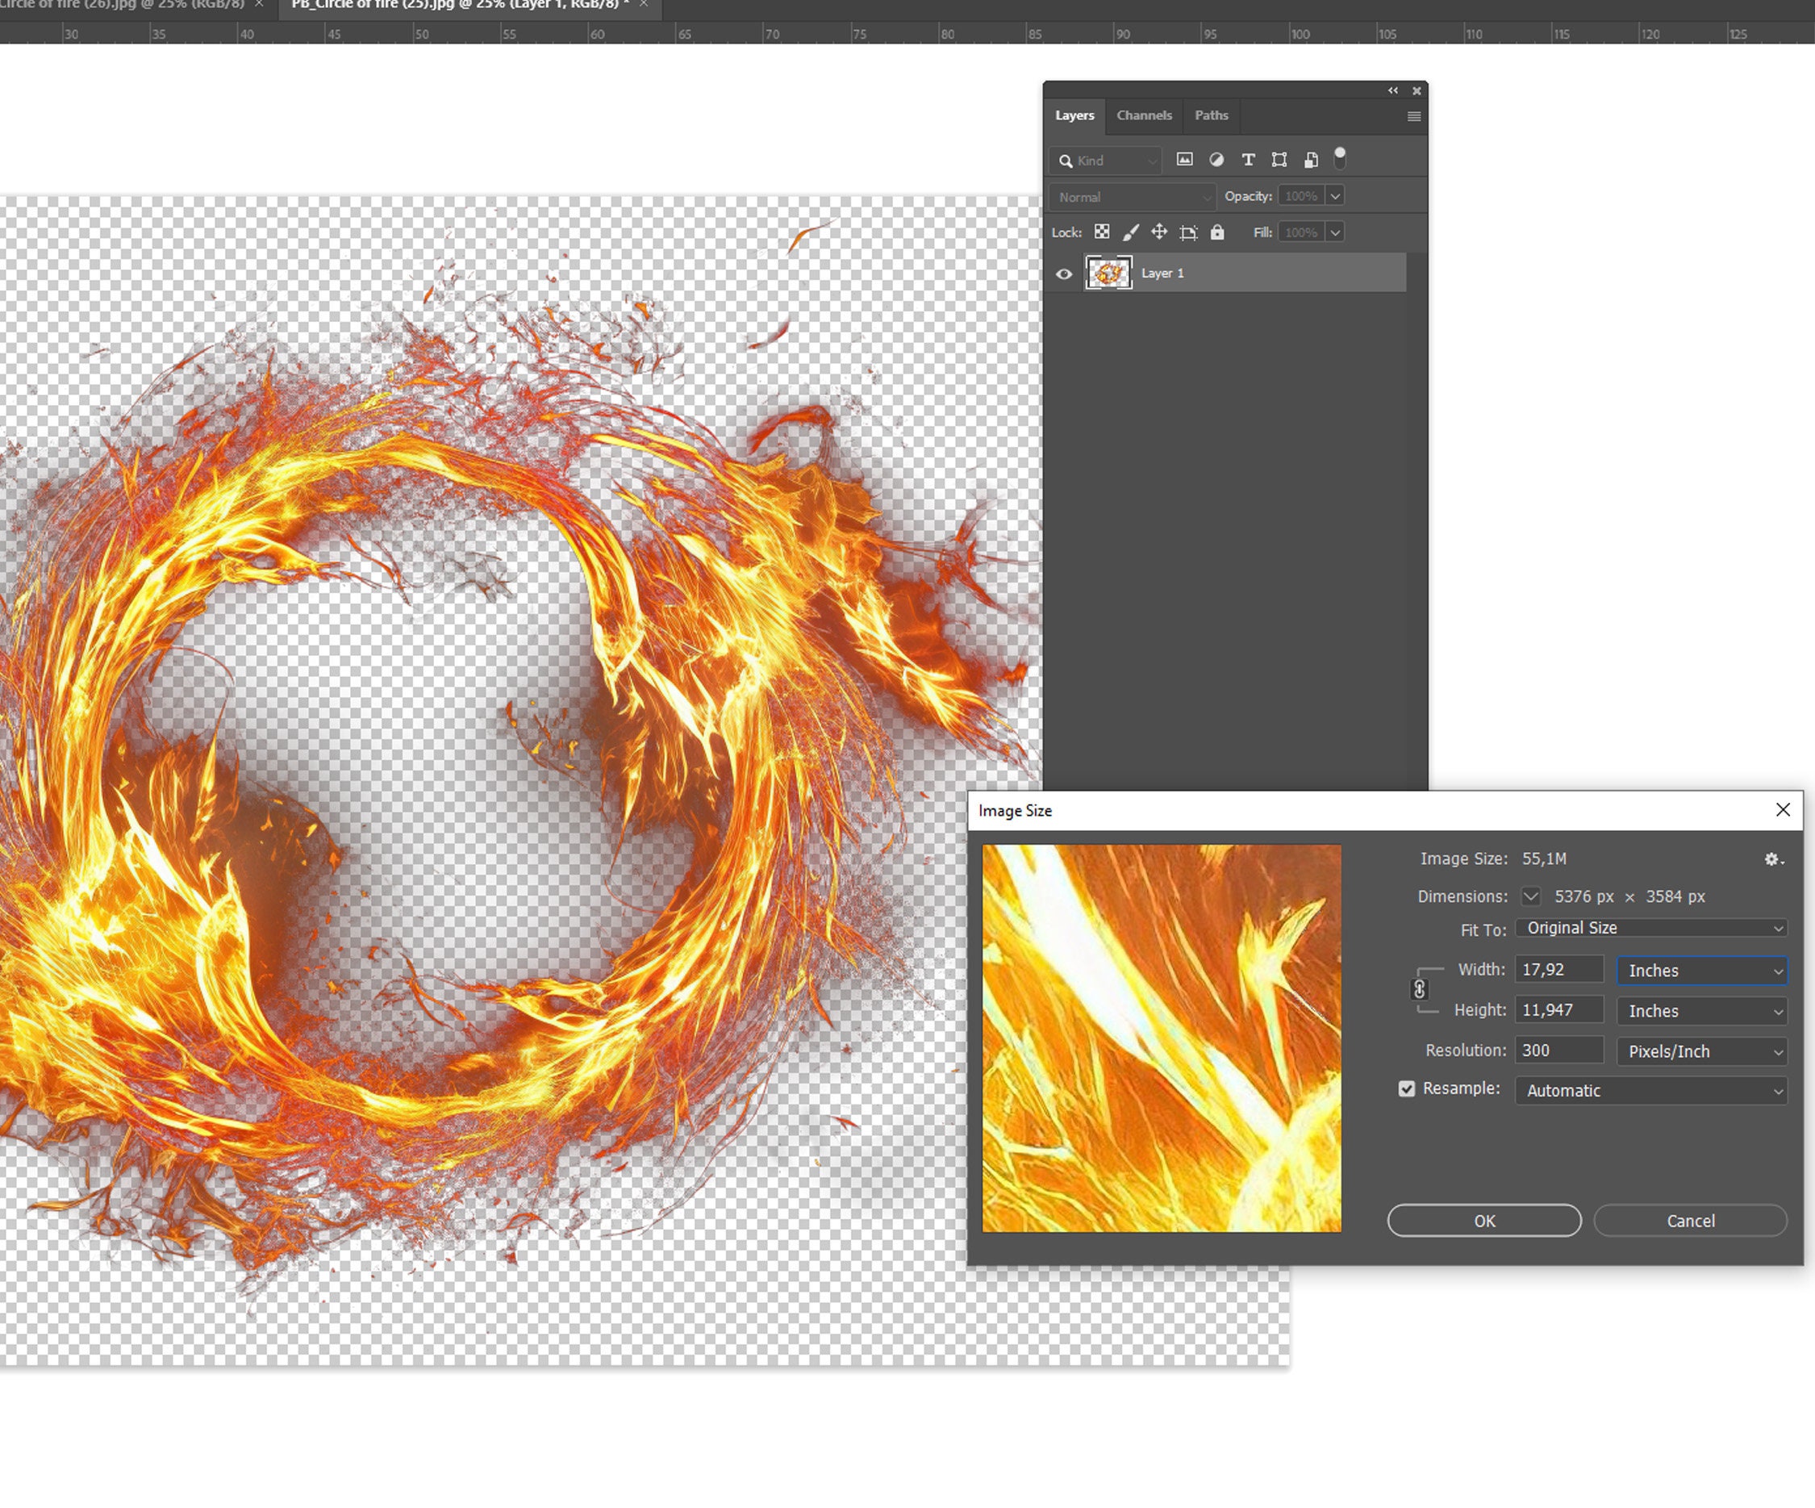Change Width units from Inches
1815x1508 pixels.
pos(1700,970)
